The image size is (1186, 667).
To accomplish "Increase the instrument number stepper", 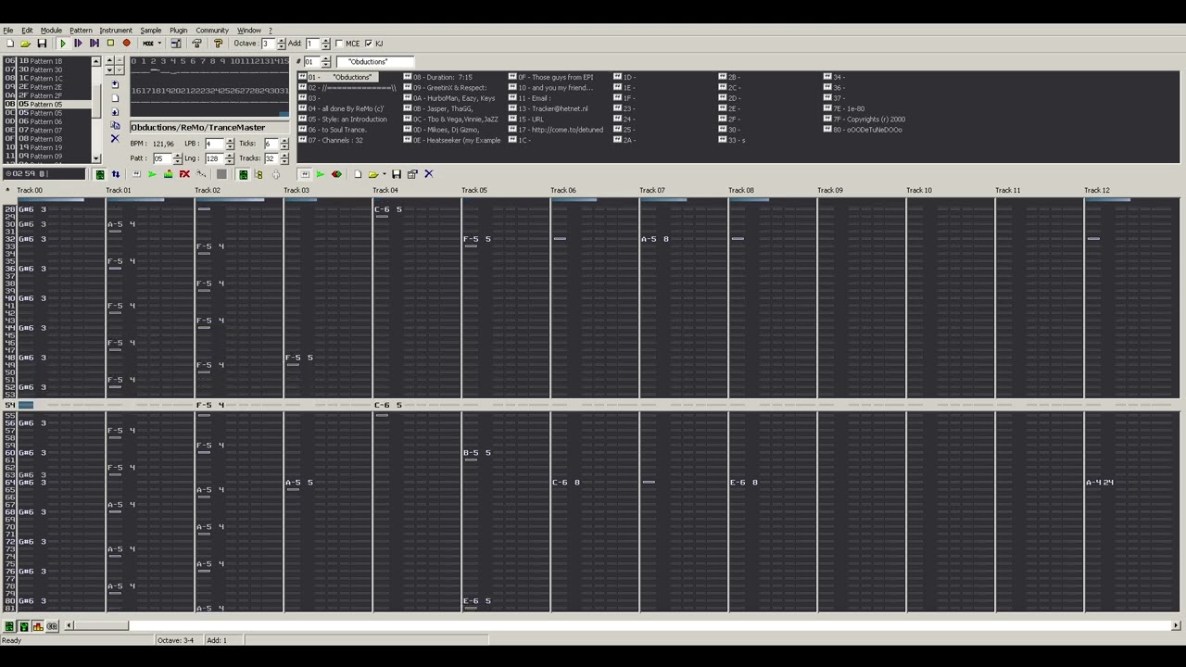I will (x=326, y=59).
